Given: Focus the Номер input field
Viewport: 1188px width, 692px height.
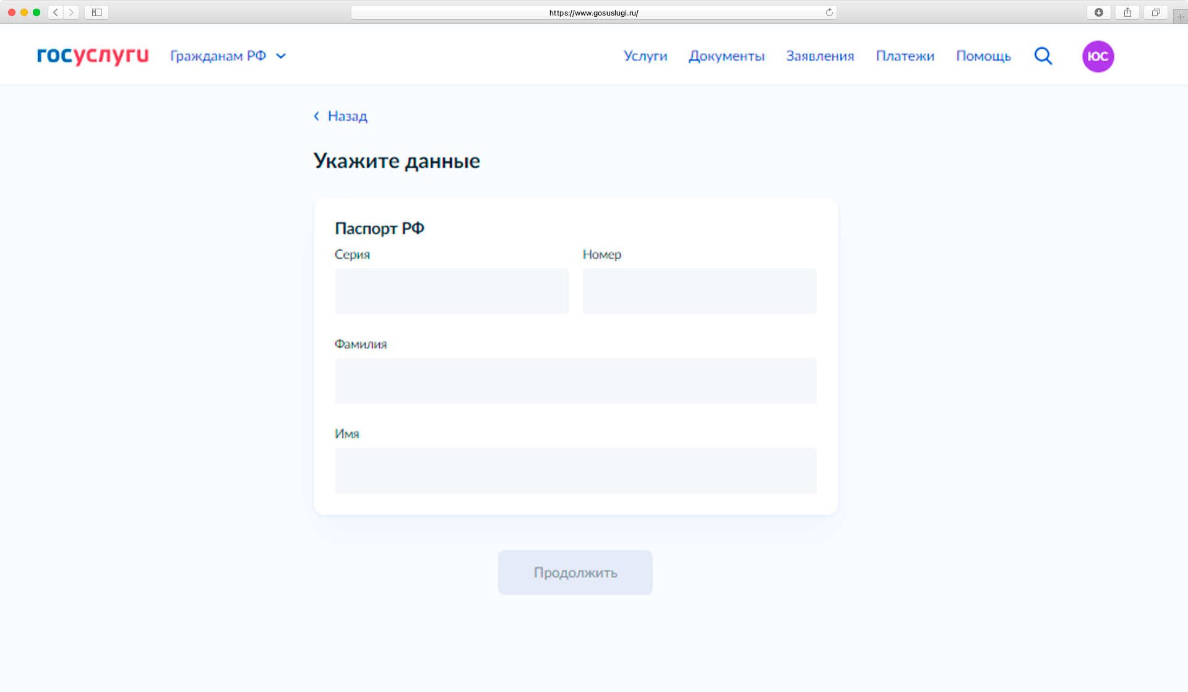Looking at the screenshot, I should click(x=700, y=291).
